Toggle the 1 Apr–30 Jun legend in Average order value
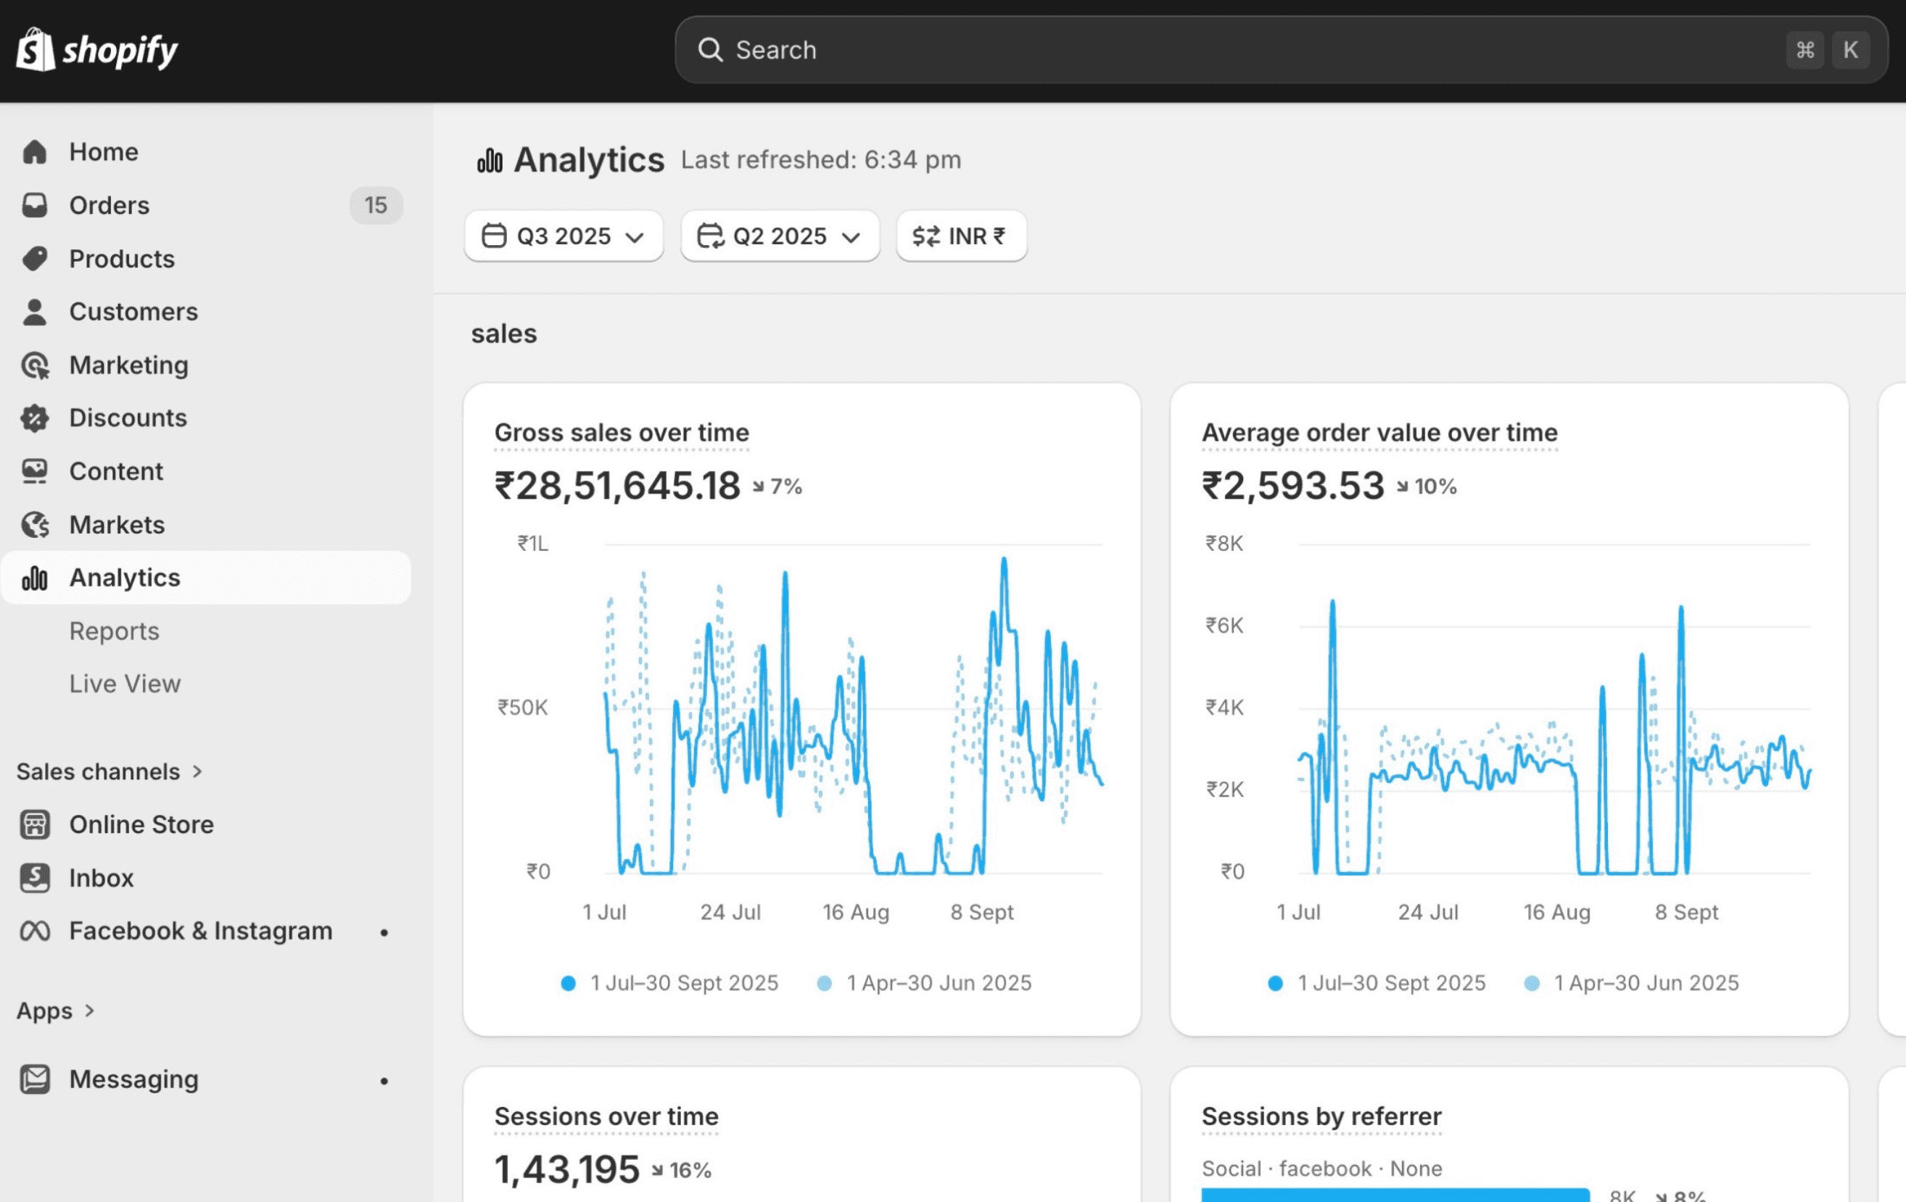The width and height of the screenshot is (1906, 1202). [1631, 983]
